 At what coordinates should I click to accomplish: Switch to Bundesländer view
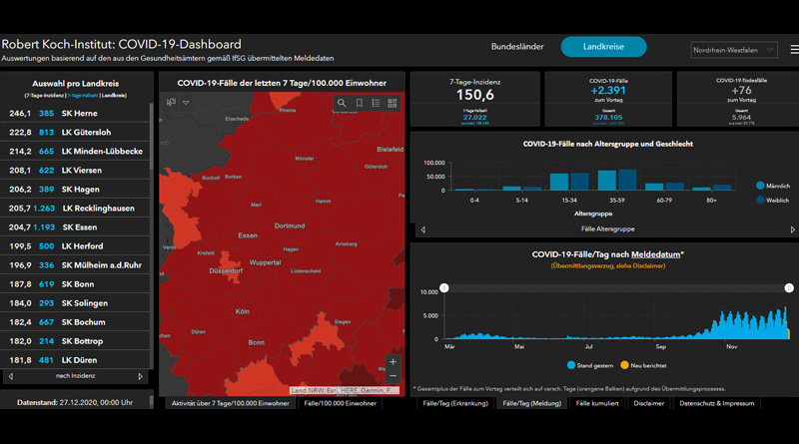(x=517, y=46)
